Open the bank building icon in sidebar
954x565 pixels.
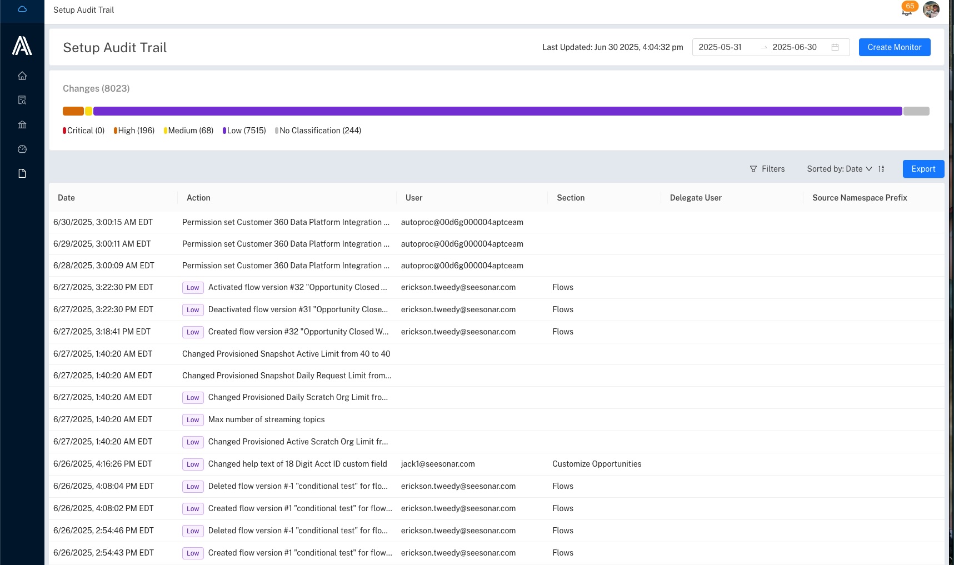(x=22, y=124)
